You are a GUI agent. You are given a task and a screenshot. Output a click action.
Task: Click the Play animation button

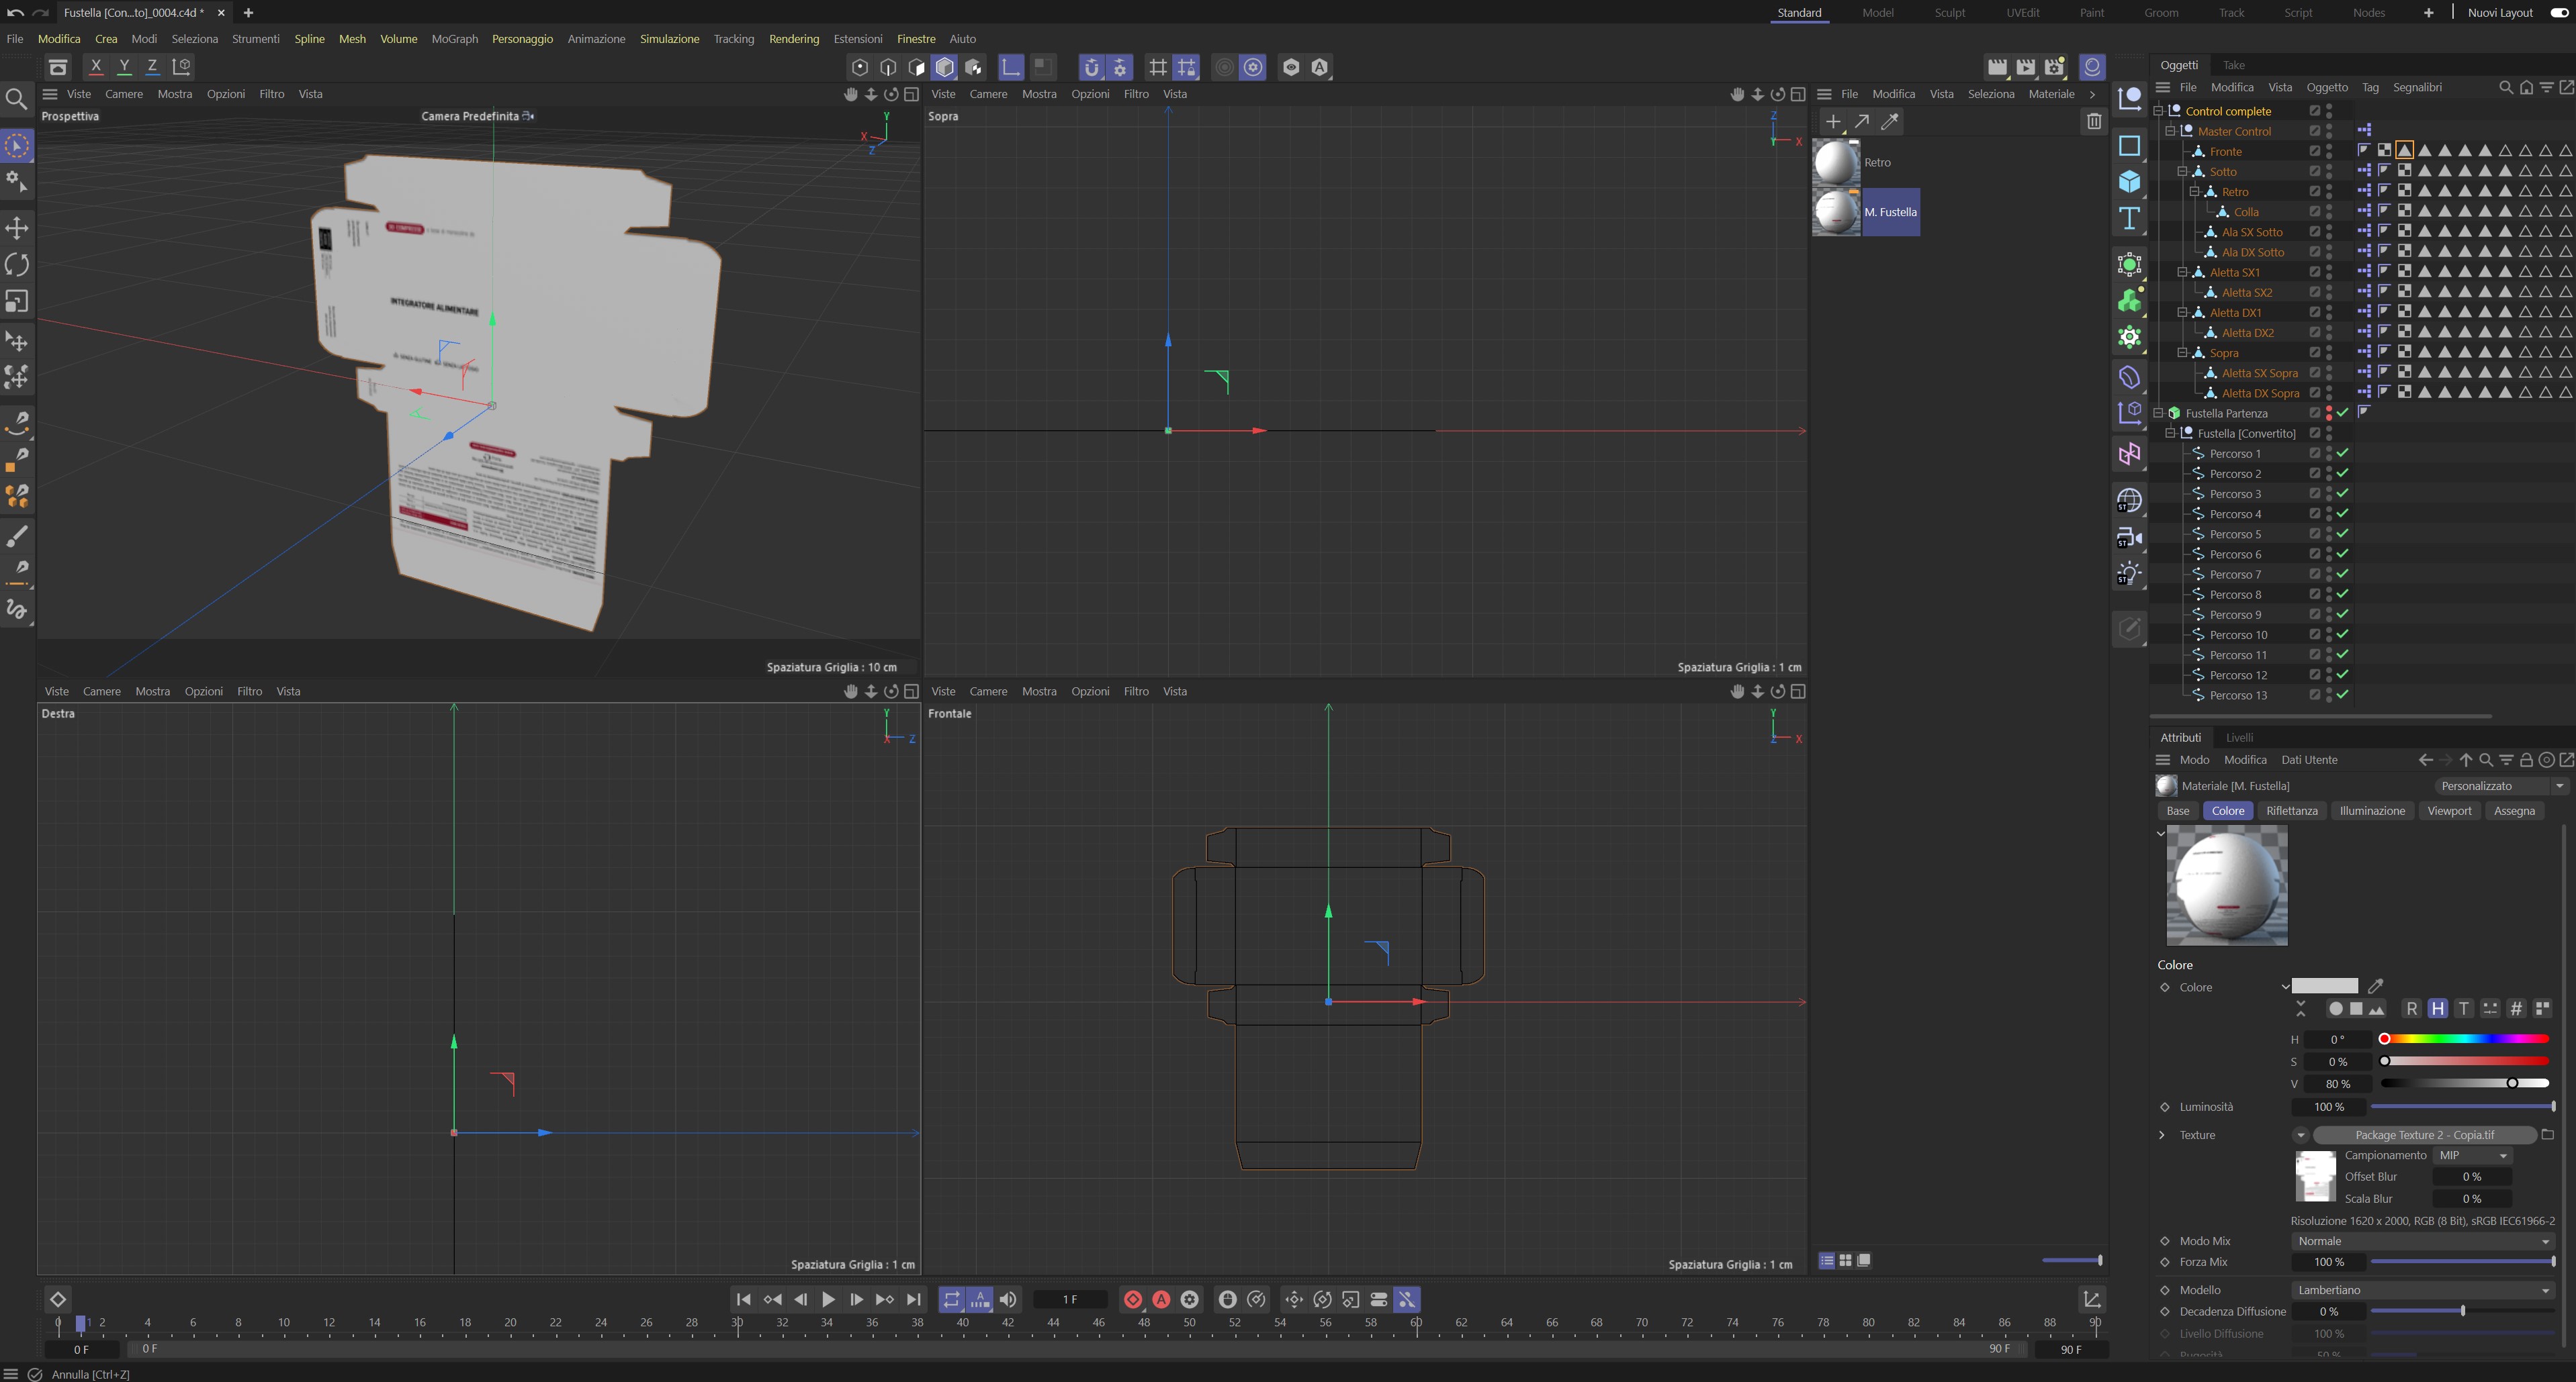point(828,1299)
